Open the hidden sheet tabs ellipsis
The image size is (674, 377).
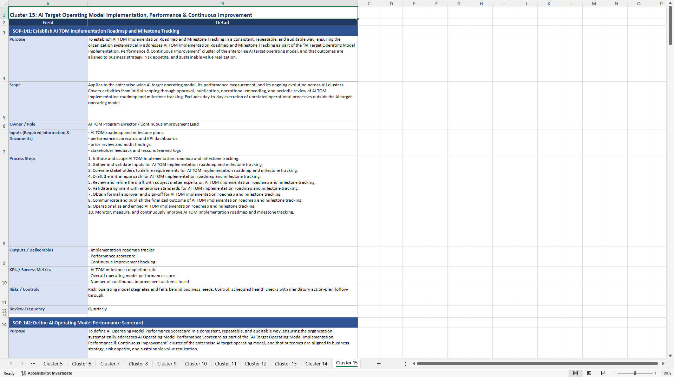[33, 364]
